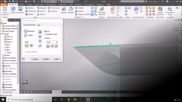This screenshot has height=102, width=182.
Task: Open the Más tab in the dialog
Action: (x=39, y=25)
